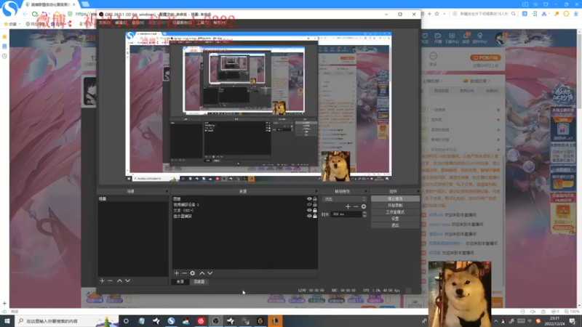Viewport: 582px width, 327px height.
Task: Select the 显示器捕获 source row
Action: [245, 216]
